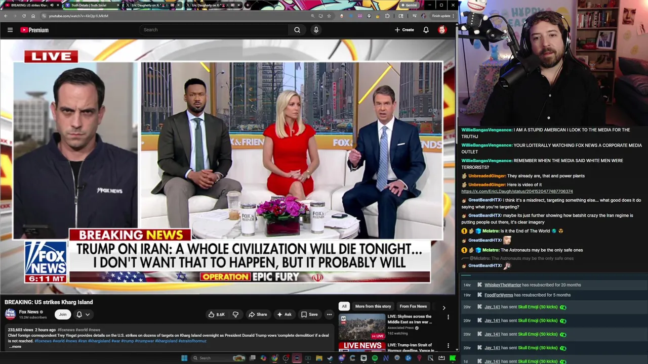Open Discord from the taskbar
This screenshot has height=364, width=648.
[x=342, y=358]
